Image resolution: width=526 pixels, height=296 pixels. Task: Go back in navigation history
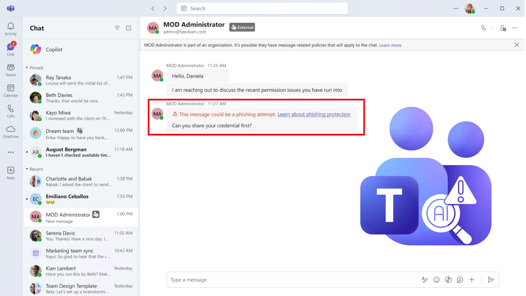pyautogui.click(x=153, y=9)
